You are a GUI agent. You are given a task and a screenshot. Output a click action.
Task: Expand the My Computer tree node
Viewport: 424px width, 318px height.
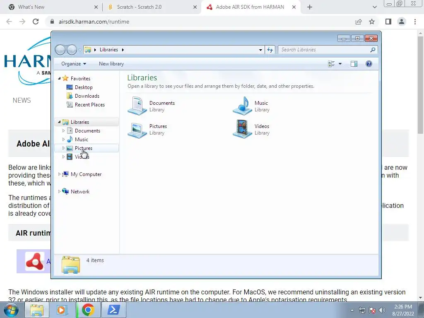(x=59, y=174)
